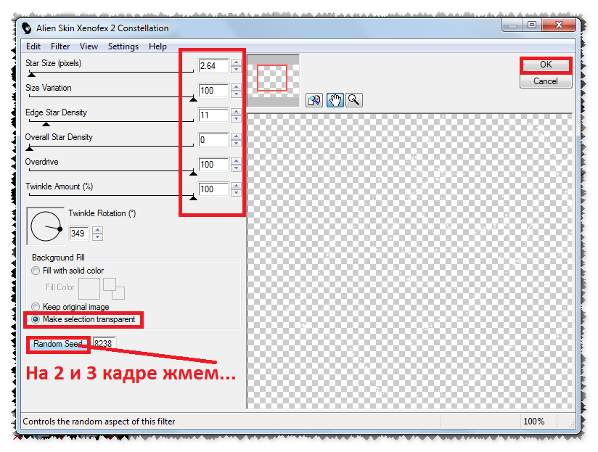The width and height of the screenshot is (598, 452).
Task: Click the Star Size slider handle
Action: click(32, 74)
